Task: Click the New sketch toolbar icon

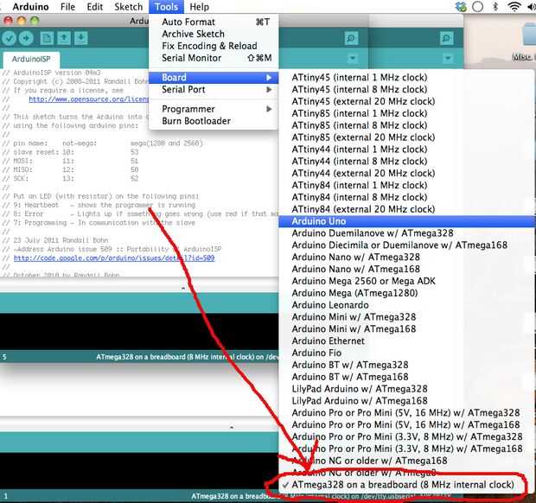Action: pyautogui.click(x=47, y=38)
